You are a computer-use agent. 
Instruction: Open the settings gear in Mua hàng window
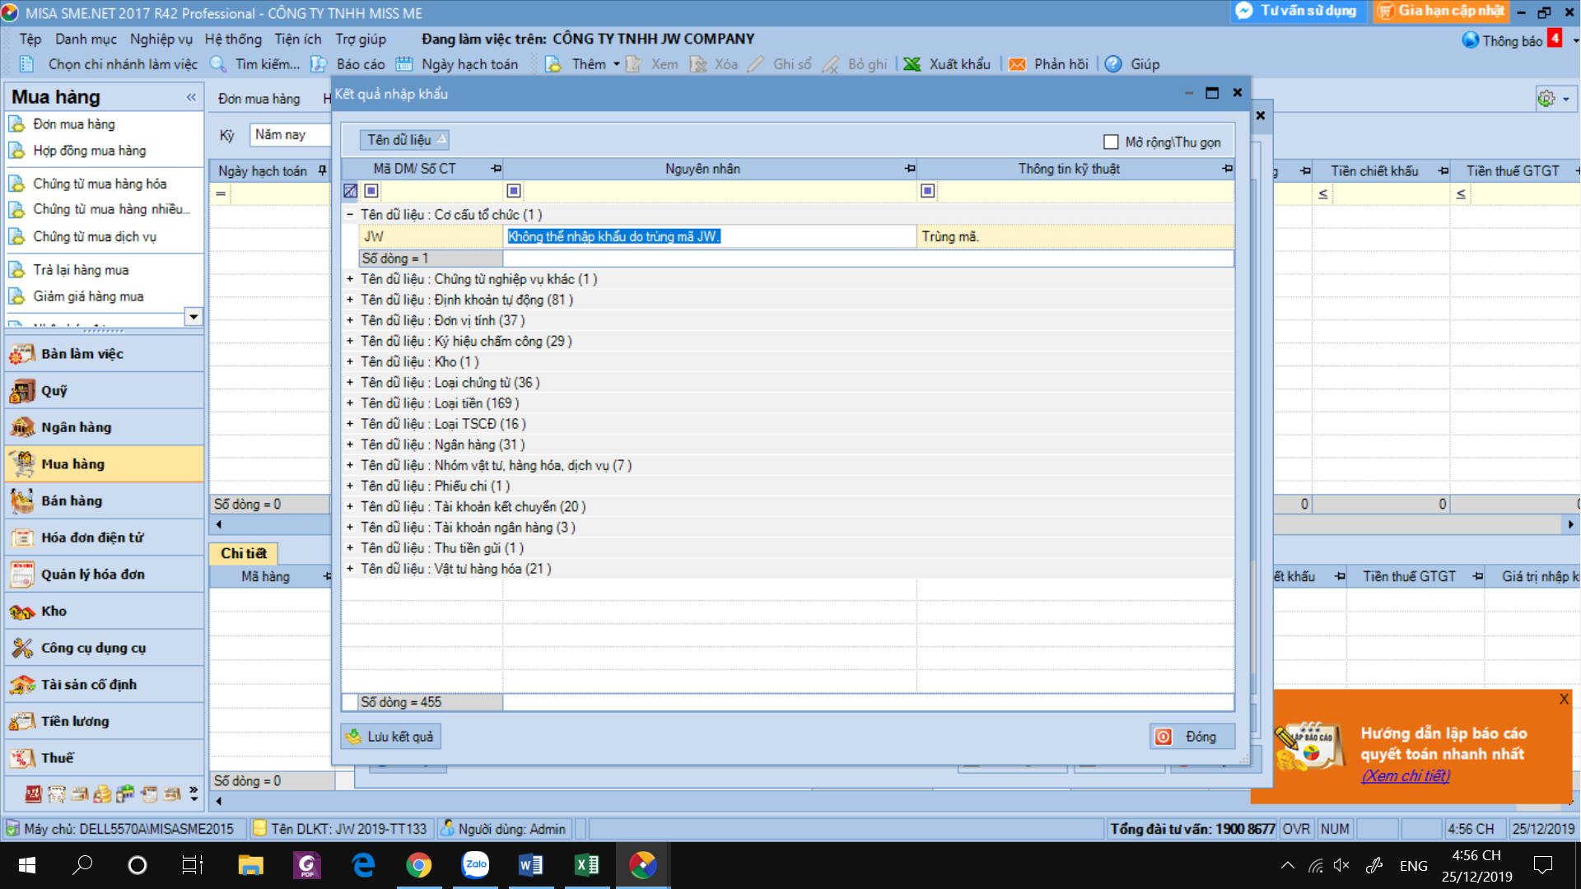coord(1546,99)
